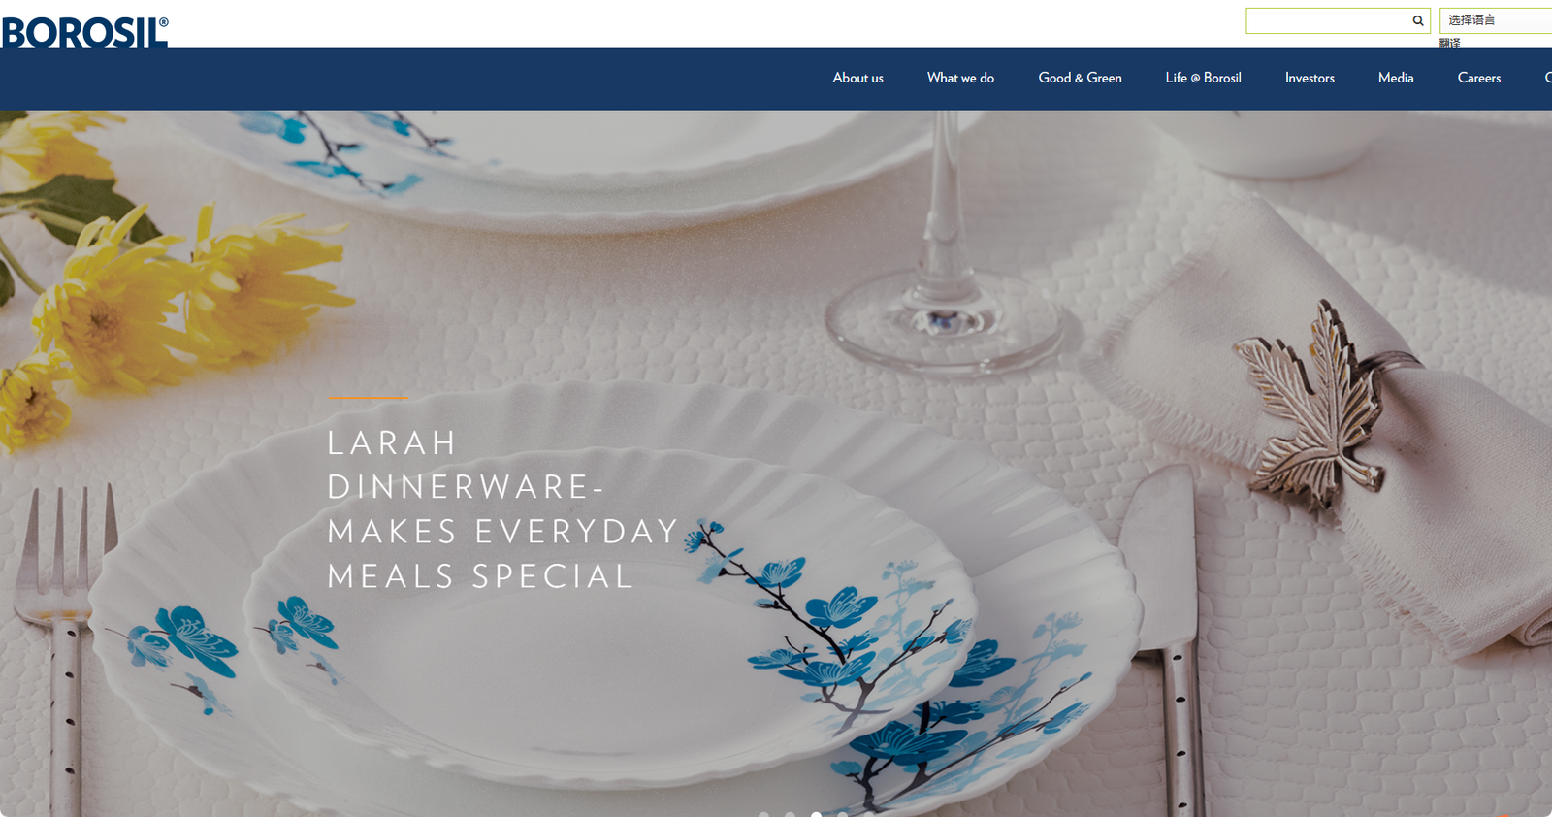
Task: Jump to the first carousel slide dot
Action: [x=764, y=814]
